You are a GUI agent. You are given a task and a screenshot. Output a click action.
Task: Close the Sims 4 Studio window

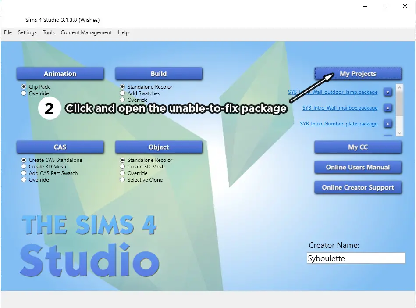tap(405, 6)
